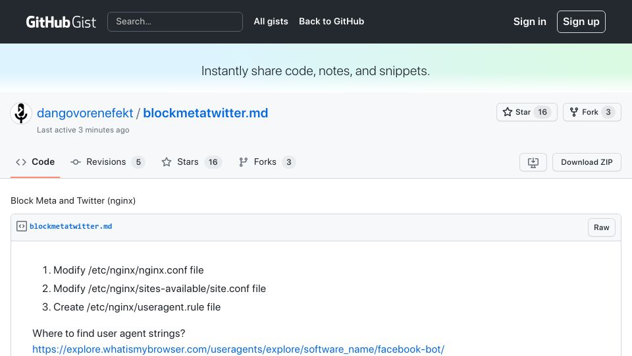The image size is (632, 356).
Task: Go Back to GitHub
Action: pos(331,21)
